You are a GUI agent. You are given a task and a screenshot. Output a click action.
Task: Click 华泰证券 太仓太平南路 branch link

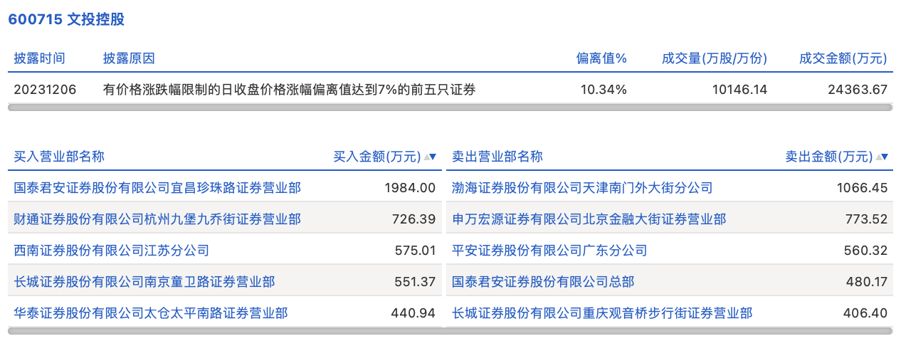point(151,313)
